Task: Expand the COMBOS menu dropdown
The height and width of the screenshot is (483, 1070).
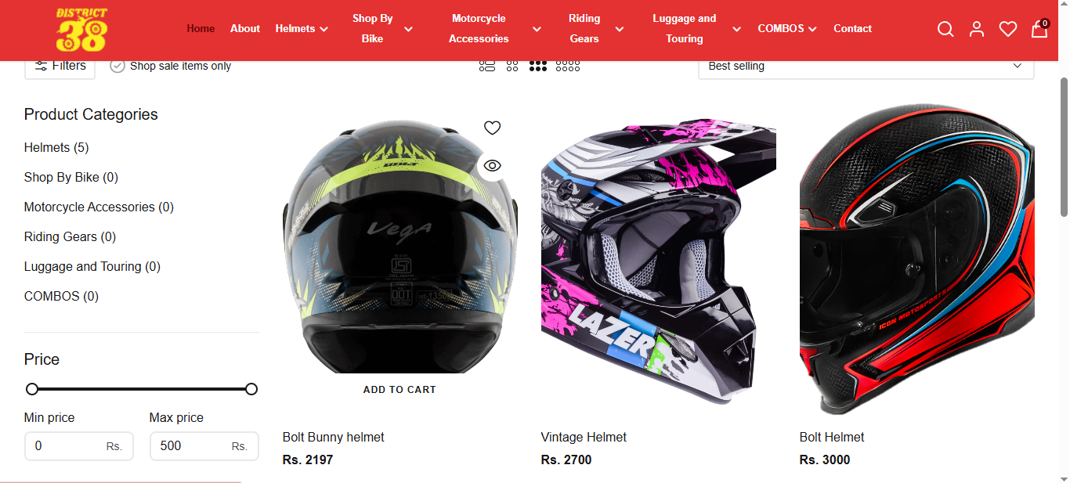Action: tap(787, 28)
